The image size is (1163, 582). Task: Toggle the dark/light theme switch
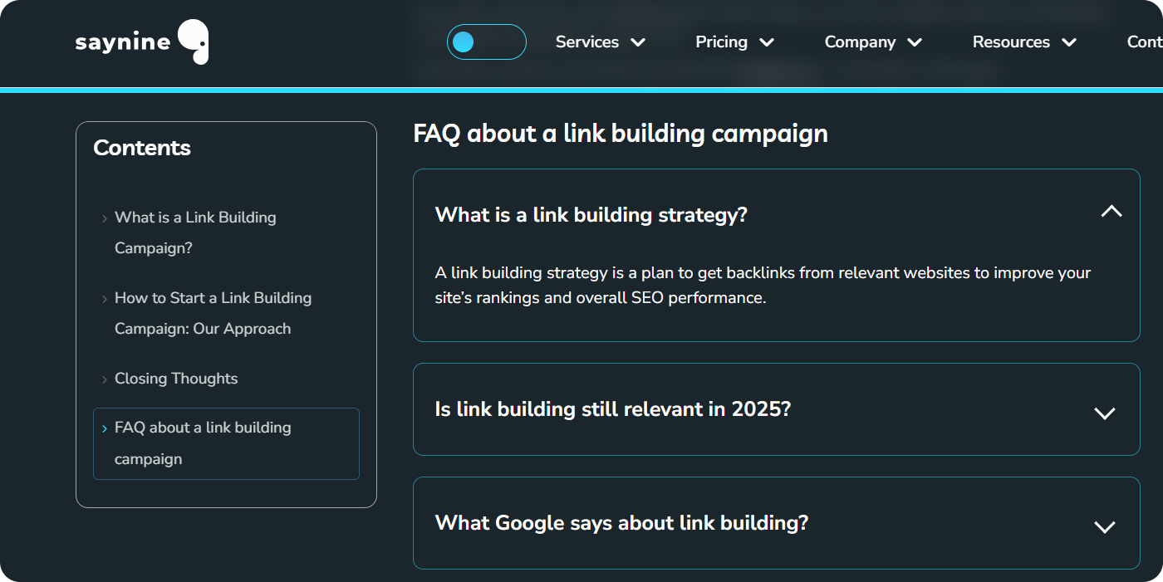coord(486,42)
